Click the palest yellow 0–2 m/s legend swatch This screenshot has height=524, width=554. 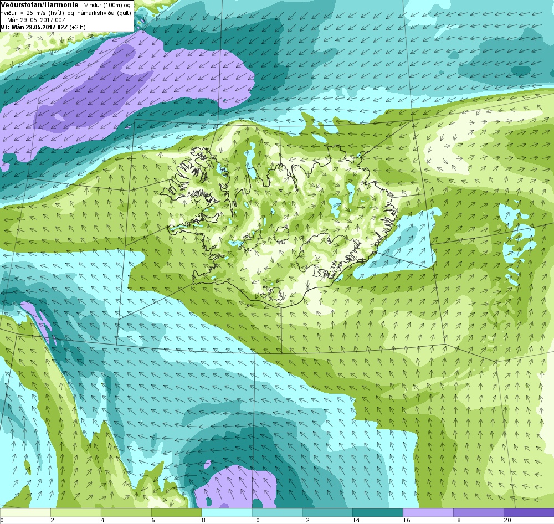(x=25, y=512)
